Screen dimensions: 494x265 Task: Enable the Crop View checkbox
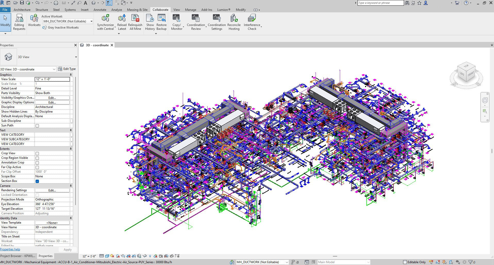click(37, 153)
